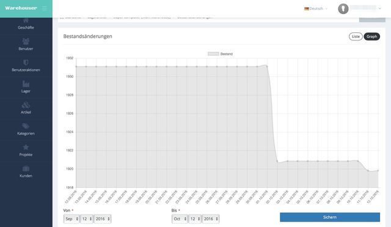Switch to Graph view
391x227 pixels.
click(x=372, y=37)
